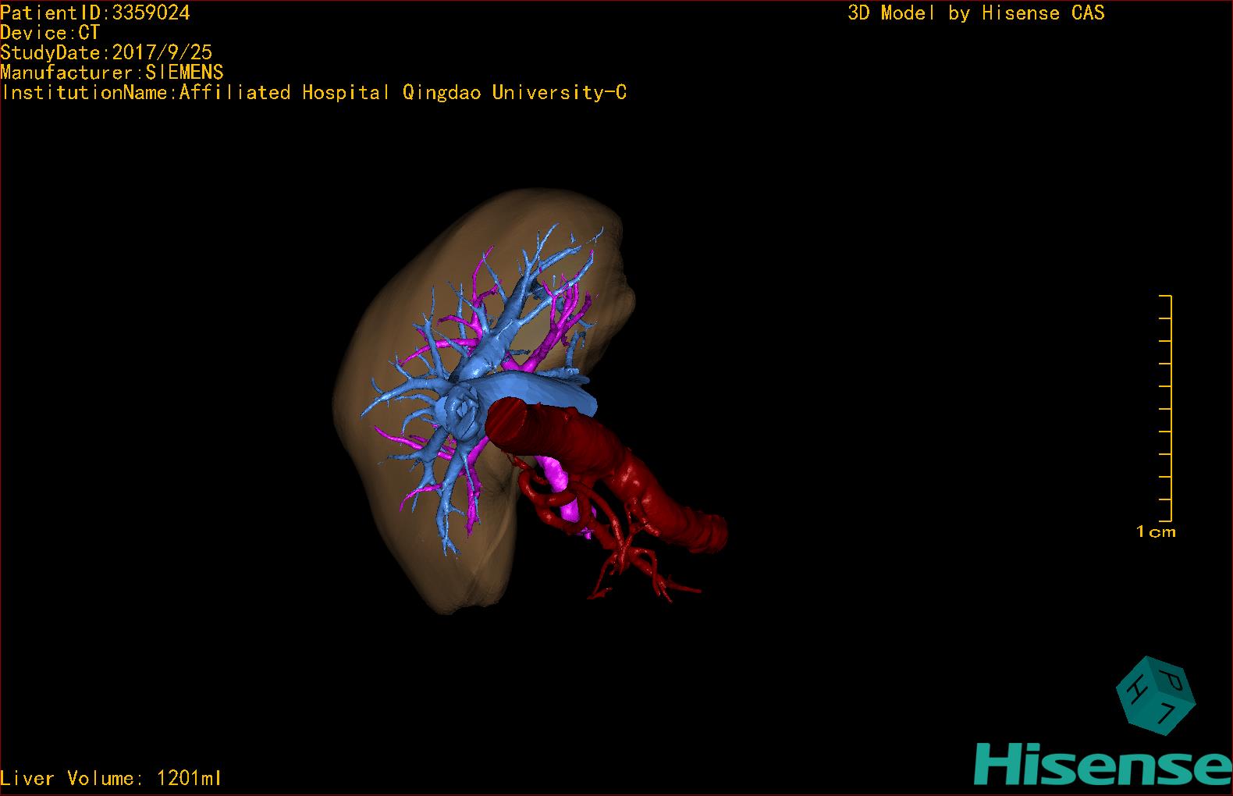Screen dimensions: 1233x796
Task: Click the P face of the orientation cube
Action: pos(1171,678)
